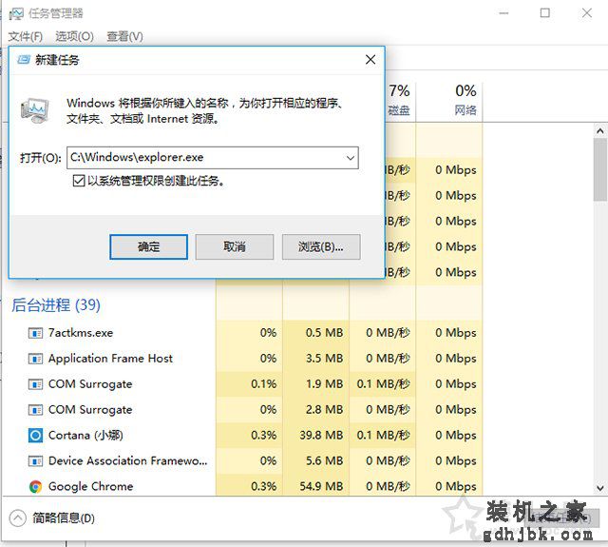
Task: Open the 查看(V) menu
Action: point(124,36)
